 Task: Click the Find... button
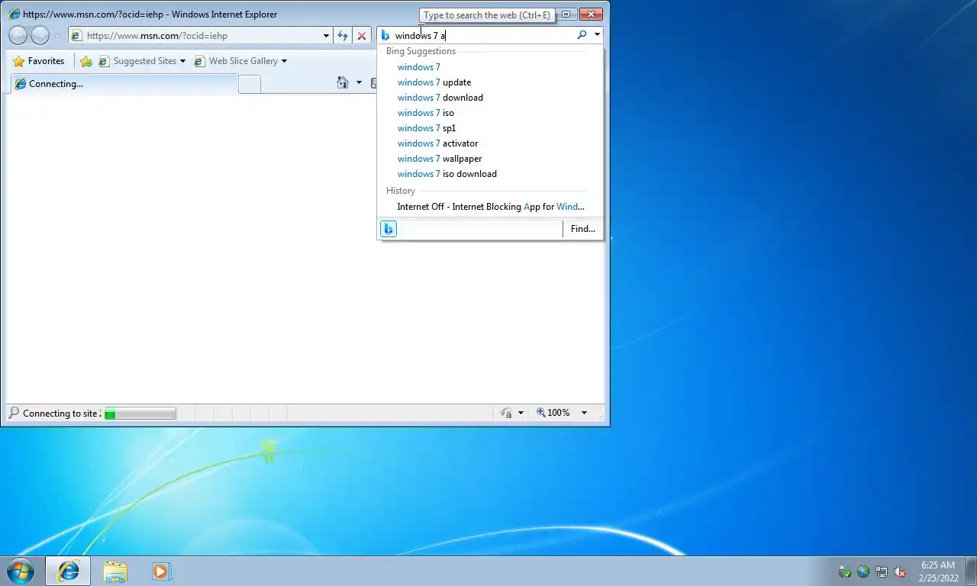pyautogui.click(x=582, y=229)
